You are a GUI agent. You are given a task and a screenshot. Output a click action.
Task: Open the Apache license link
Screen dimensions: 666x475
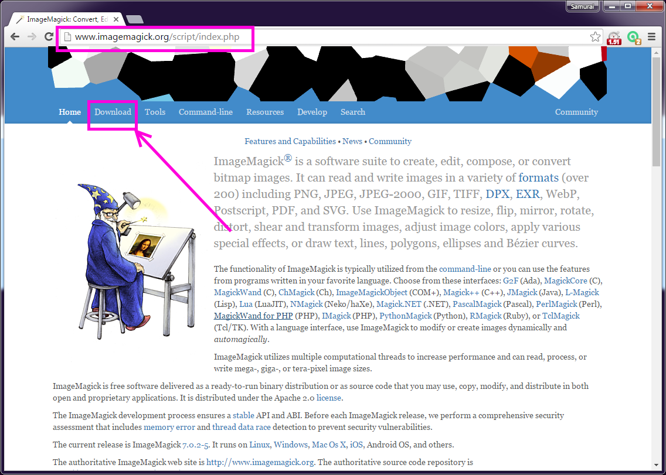click(329, 398)
